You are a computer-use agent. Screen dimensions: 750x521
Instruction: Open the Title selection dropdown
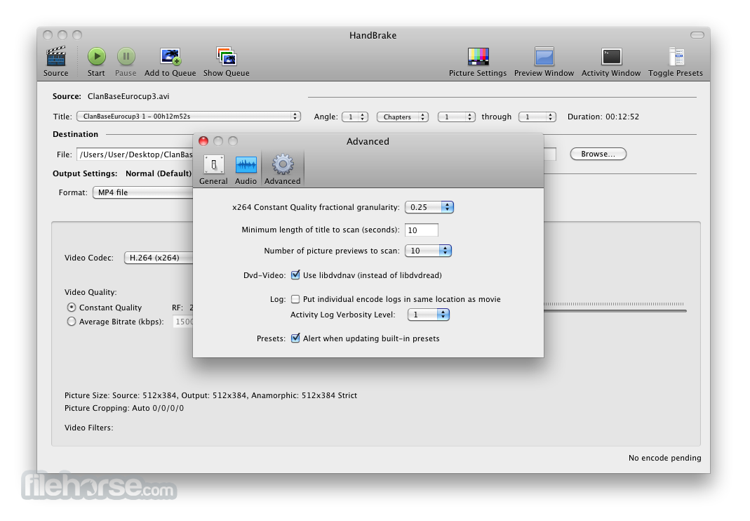coord(189,117)
